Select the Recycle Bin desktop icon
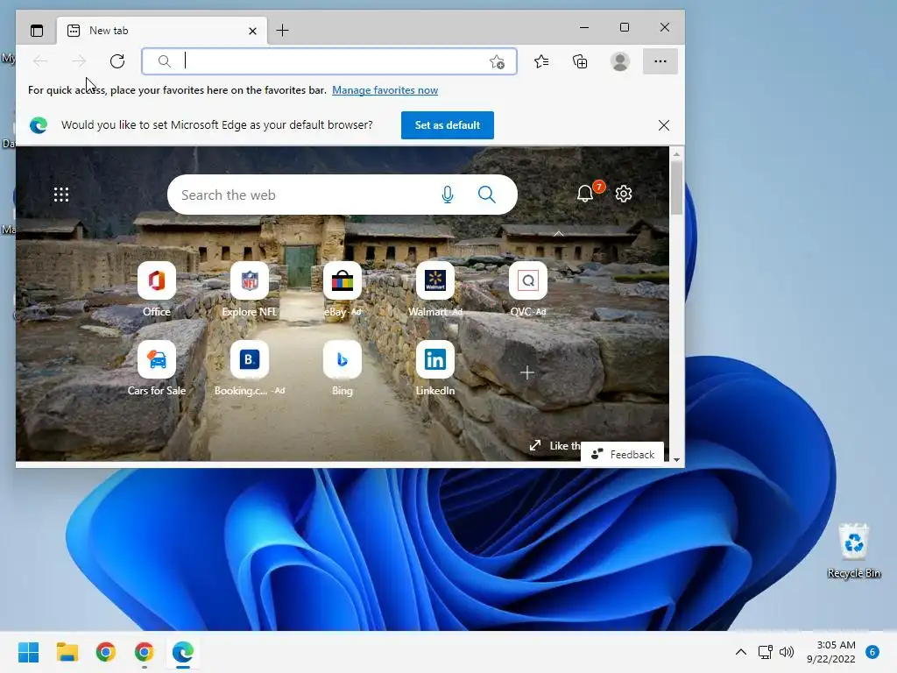 [x=853, y=550]
